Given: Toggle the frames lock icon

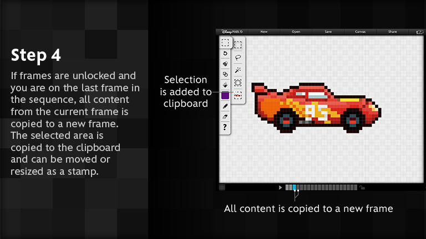Looking at the screenshot, I should [x=362, y=187].
